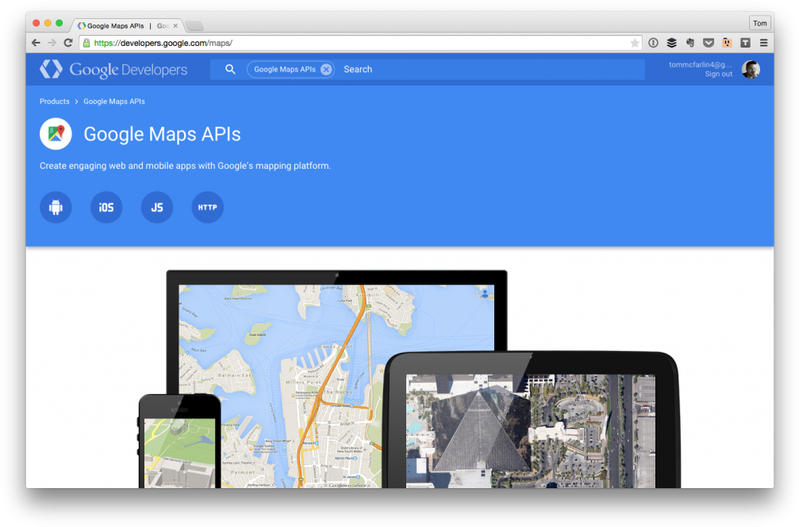The height and width of the screenshot is (527, 799).
Task: Open the Products breadcrumb link
Action: point(54,101)
